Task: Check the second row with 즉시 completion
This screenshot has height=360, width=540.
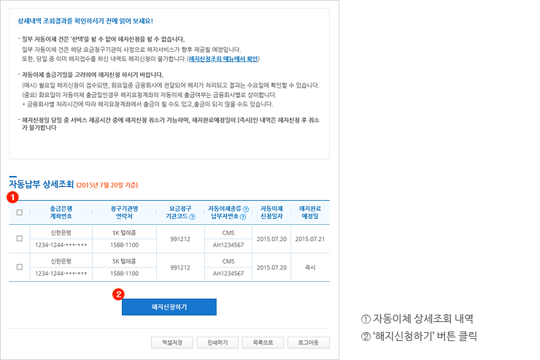Action: 19,267
